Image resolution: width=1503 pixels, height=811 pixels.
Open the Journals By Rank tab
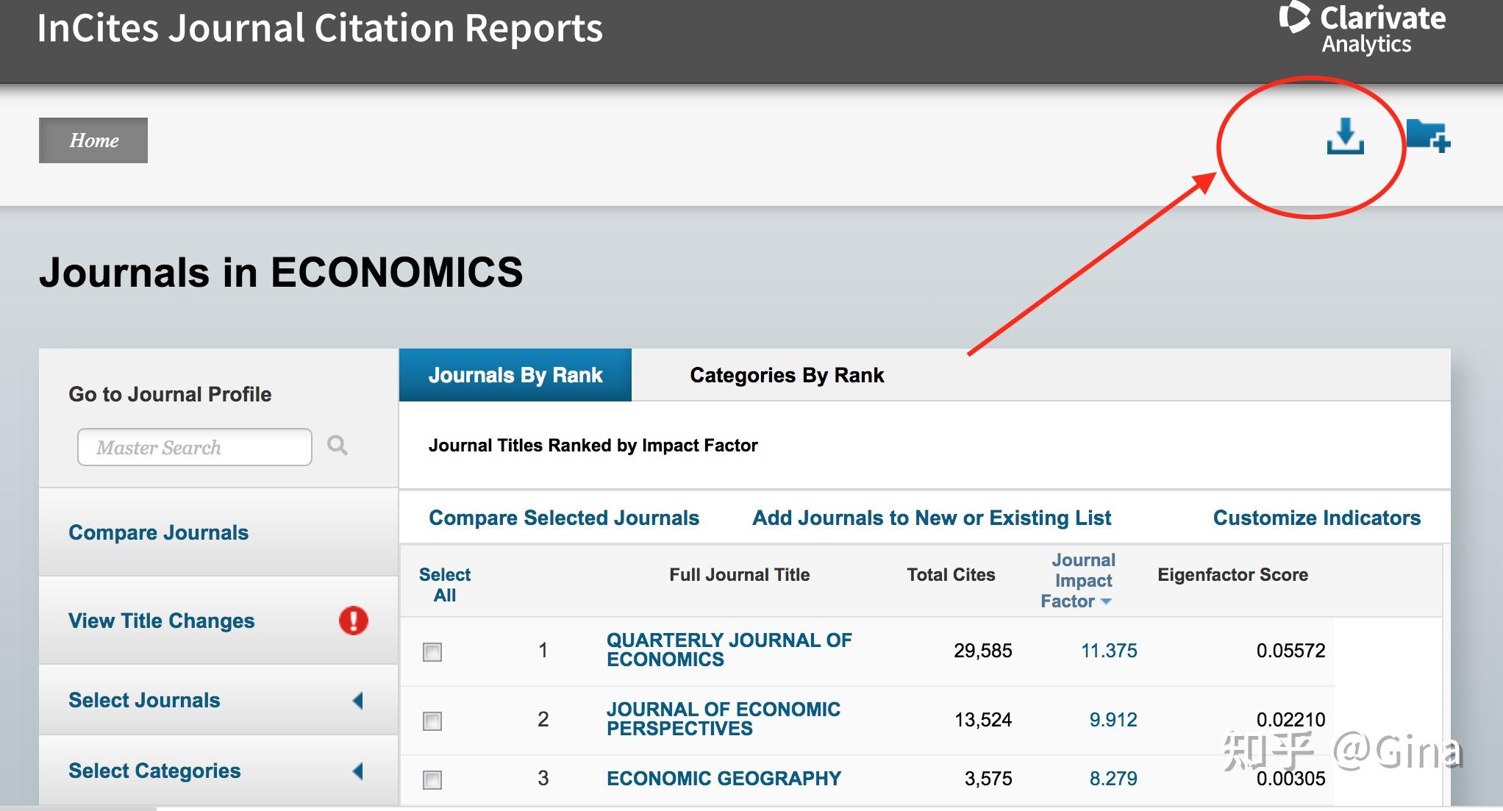(x=515, y=375)
